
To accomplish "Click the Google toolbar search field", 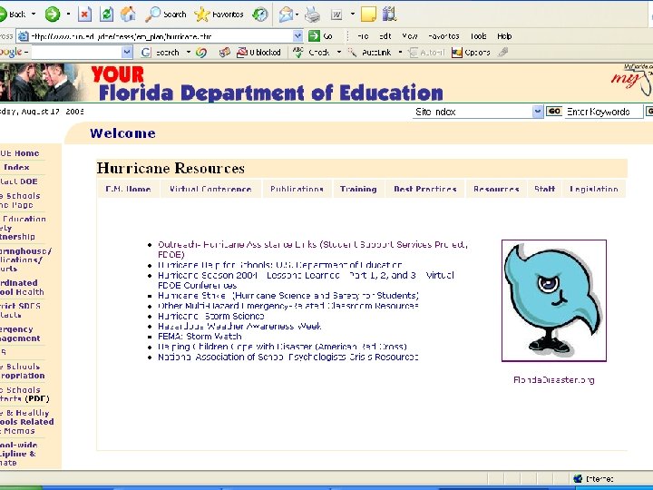I will click(x=76, y=53).
